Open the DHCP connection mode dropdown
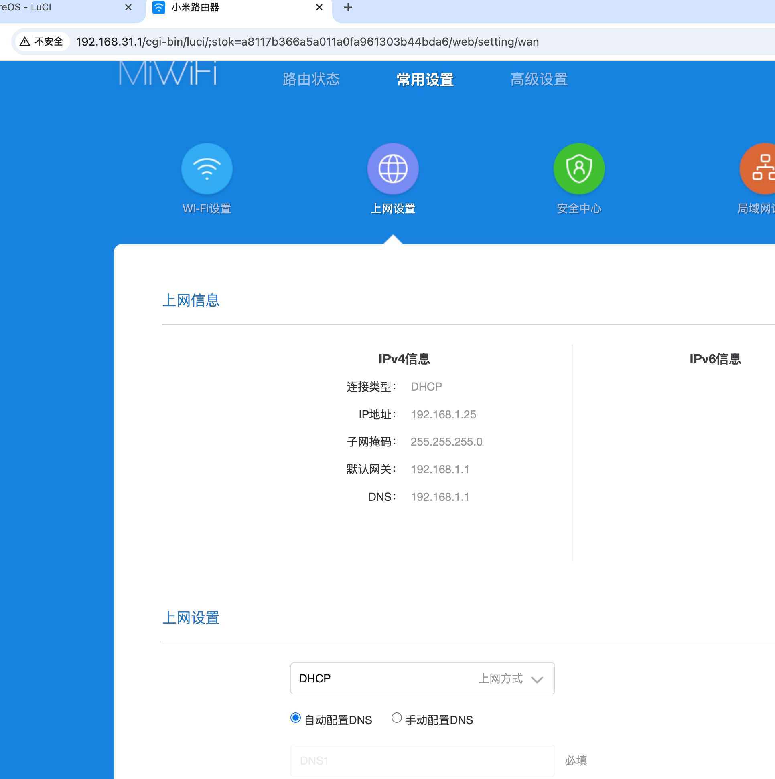Viewport: 775px width, 779px height. [x=404, y=678]
